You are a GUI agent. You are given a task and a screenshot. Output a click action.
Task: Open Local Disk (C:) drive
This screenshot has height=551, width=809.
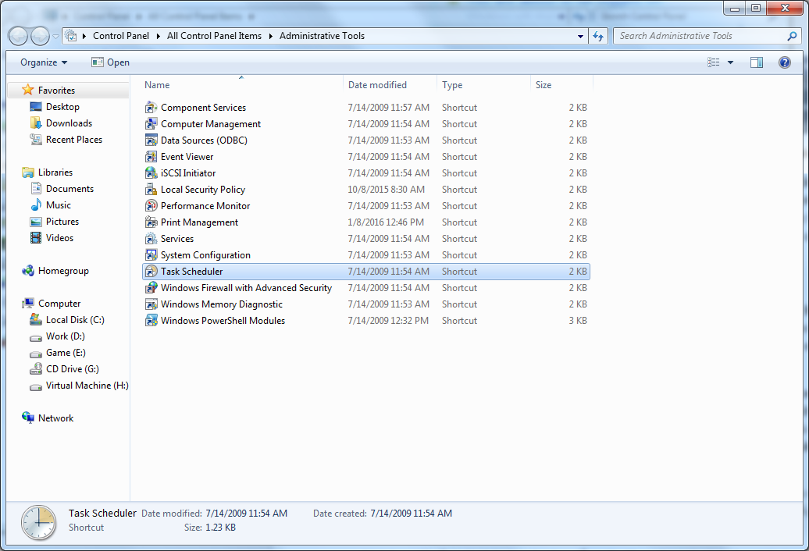point(75,320)
